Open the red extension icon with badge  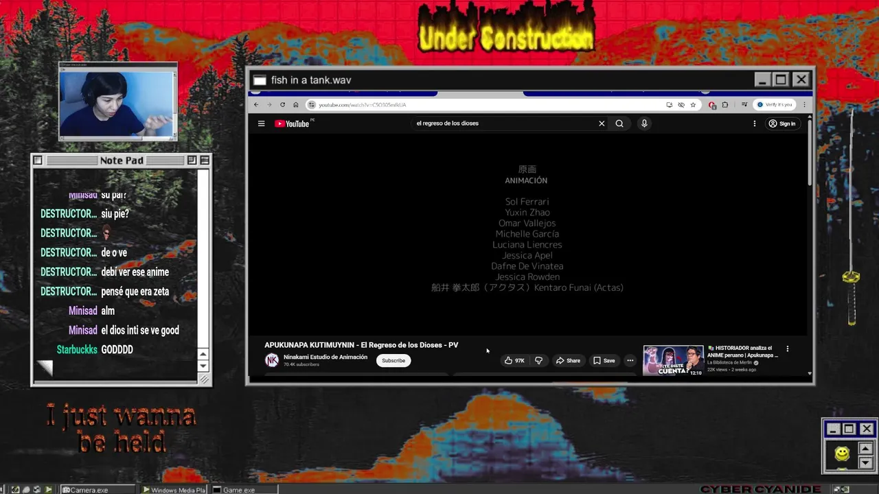[x=712, y=105]
